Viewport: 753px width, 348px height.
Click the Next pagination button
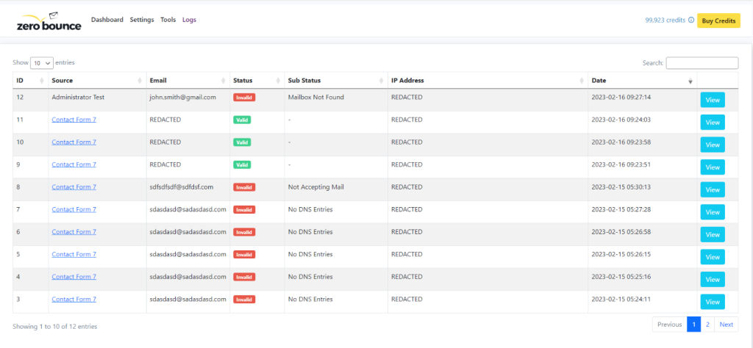pos(726,325)
